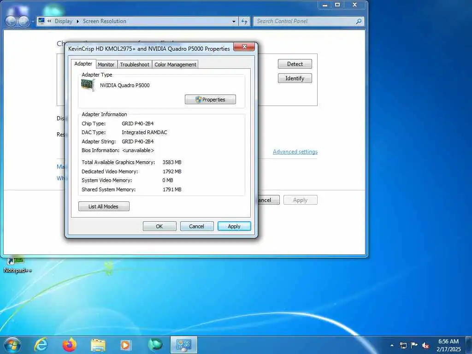
Task: Click the Screen Resolution breadcrumb
Action: pos(105,21)
